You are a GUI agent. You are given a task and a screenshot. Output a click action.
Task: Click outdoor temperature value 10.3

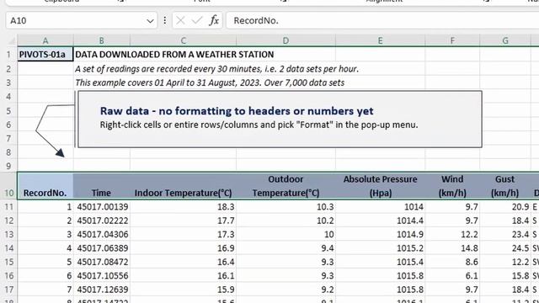[x=286, y=207]
